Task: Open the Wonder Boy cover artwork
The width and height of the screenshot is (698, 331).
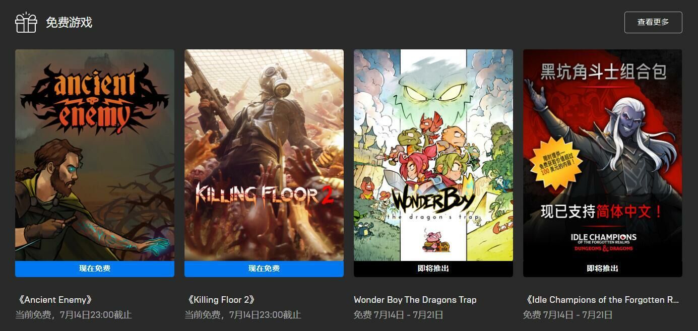Action: pos(433,155)
